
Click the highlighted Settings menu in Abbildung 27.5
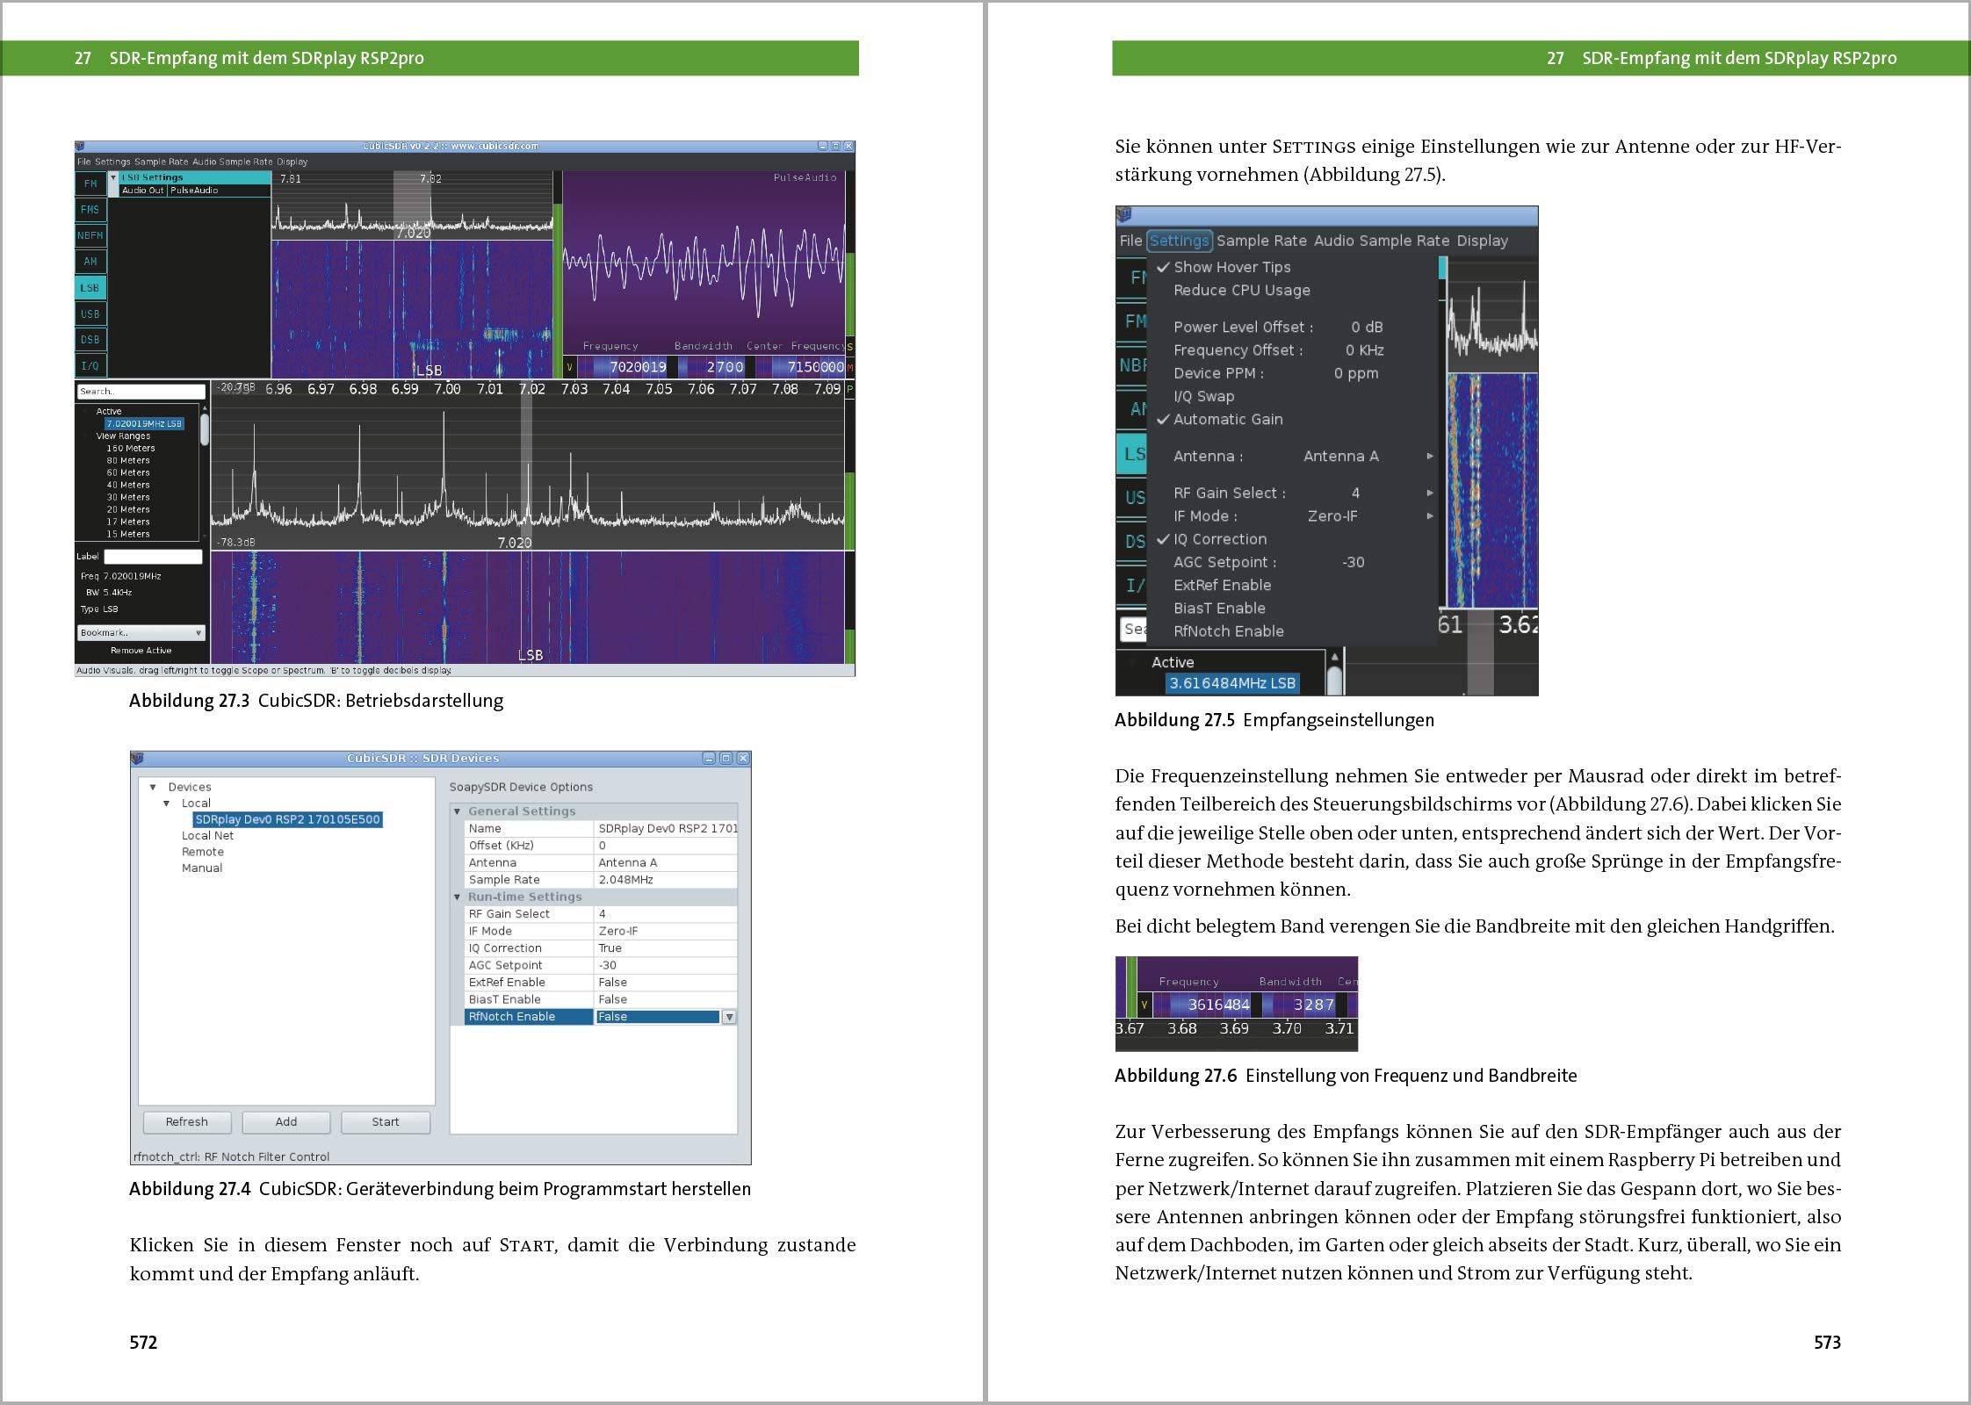(1179, 241)
